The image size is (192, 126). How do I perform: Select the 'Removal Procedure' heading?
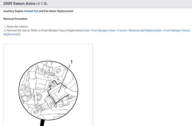[15, 19]
